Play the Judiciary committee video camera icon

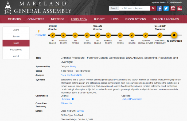(73, 99)
